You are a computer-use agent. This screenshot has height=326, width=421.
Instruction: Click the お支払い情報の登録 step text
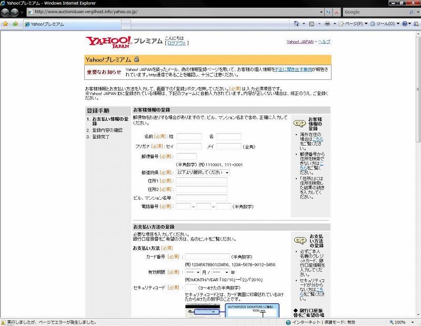(111, 121)
